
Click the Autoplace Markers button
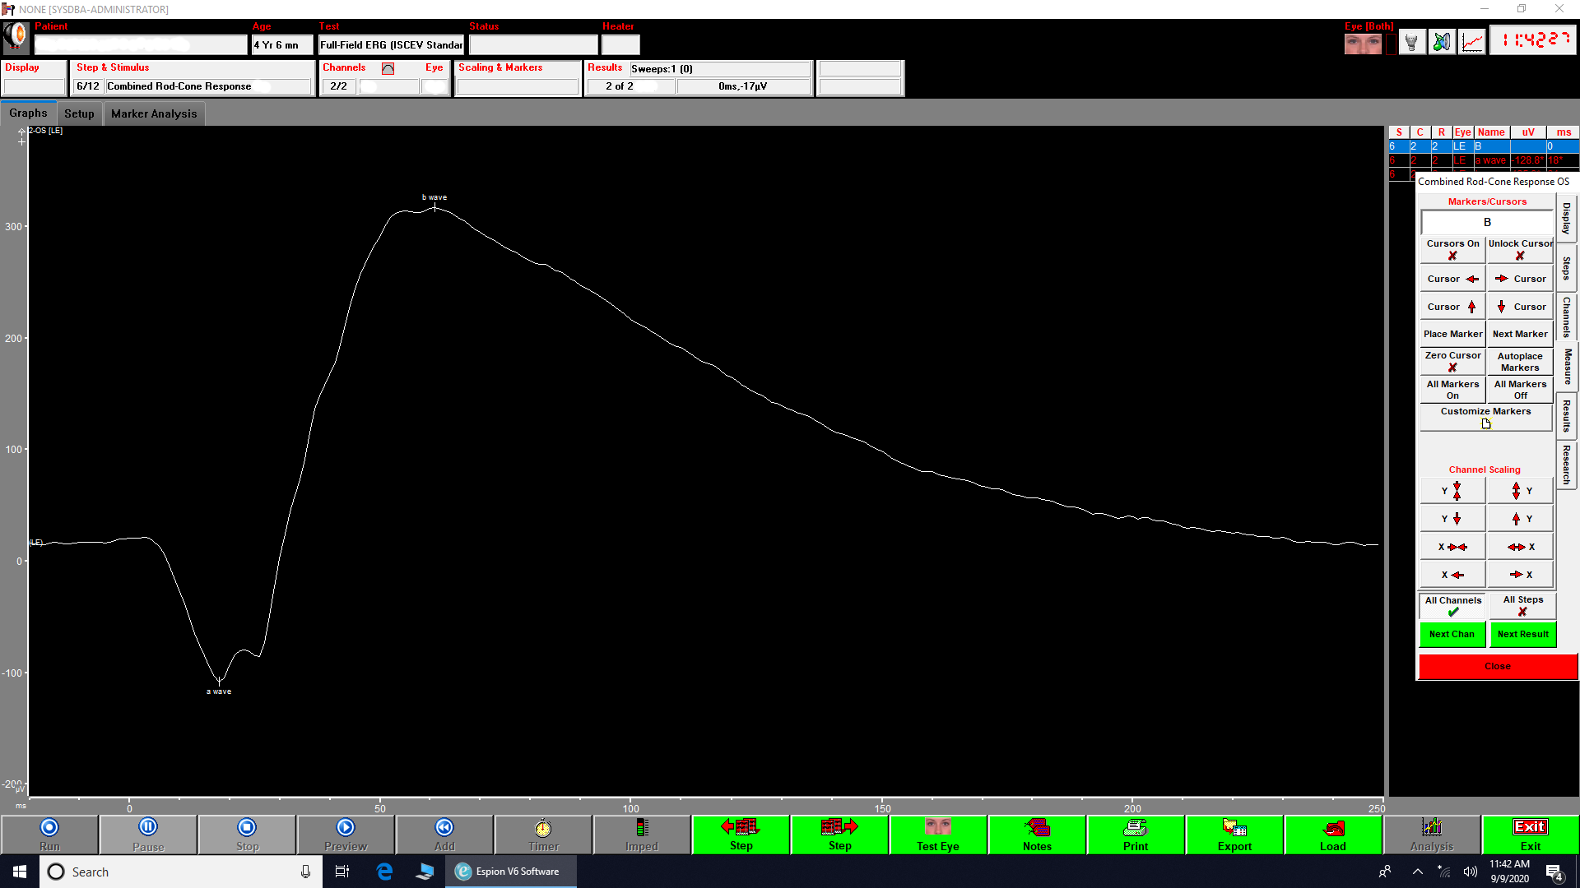(1520, 362)
